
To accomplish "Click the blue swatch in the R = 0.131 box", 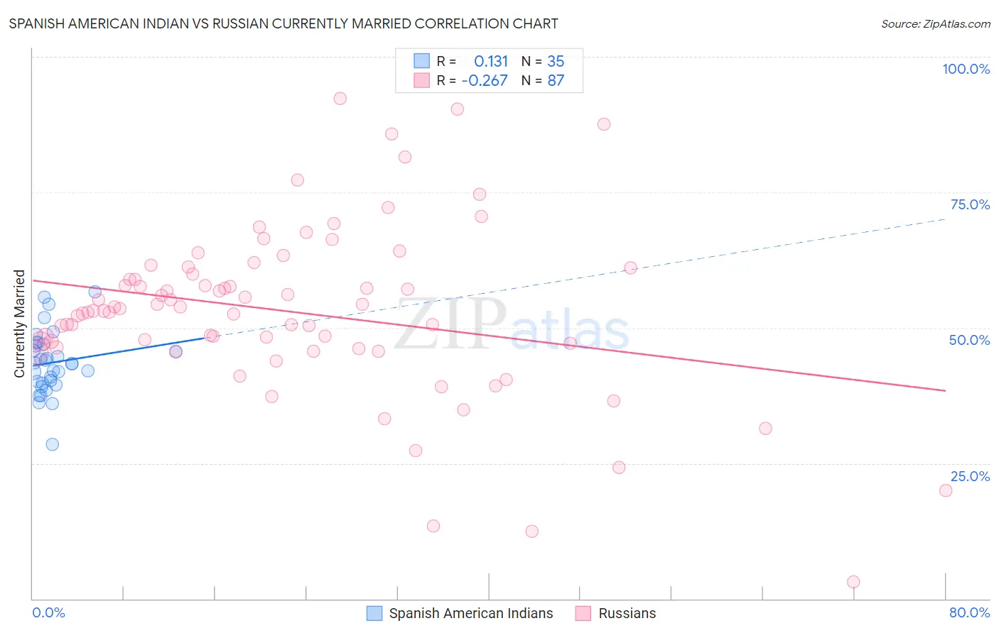I will [422, 61].
